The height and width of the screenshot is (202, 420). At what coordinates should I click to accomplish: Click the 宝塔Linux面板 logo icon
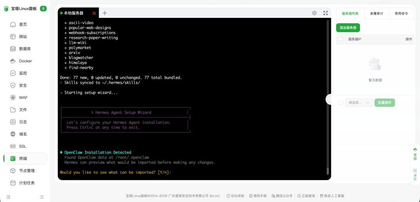coord(6,9)
